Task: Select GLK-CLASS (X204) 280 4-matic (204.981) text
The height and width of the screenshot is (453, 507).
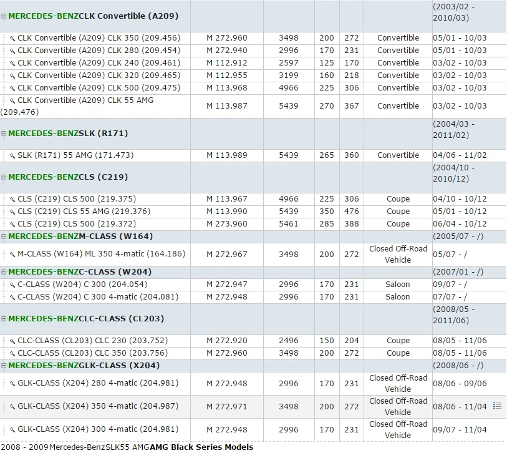Action: pos(98,383)
